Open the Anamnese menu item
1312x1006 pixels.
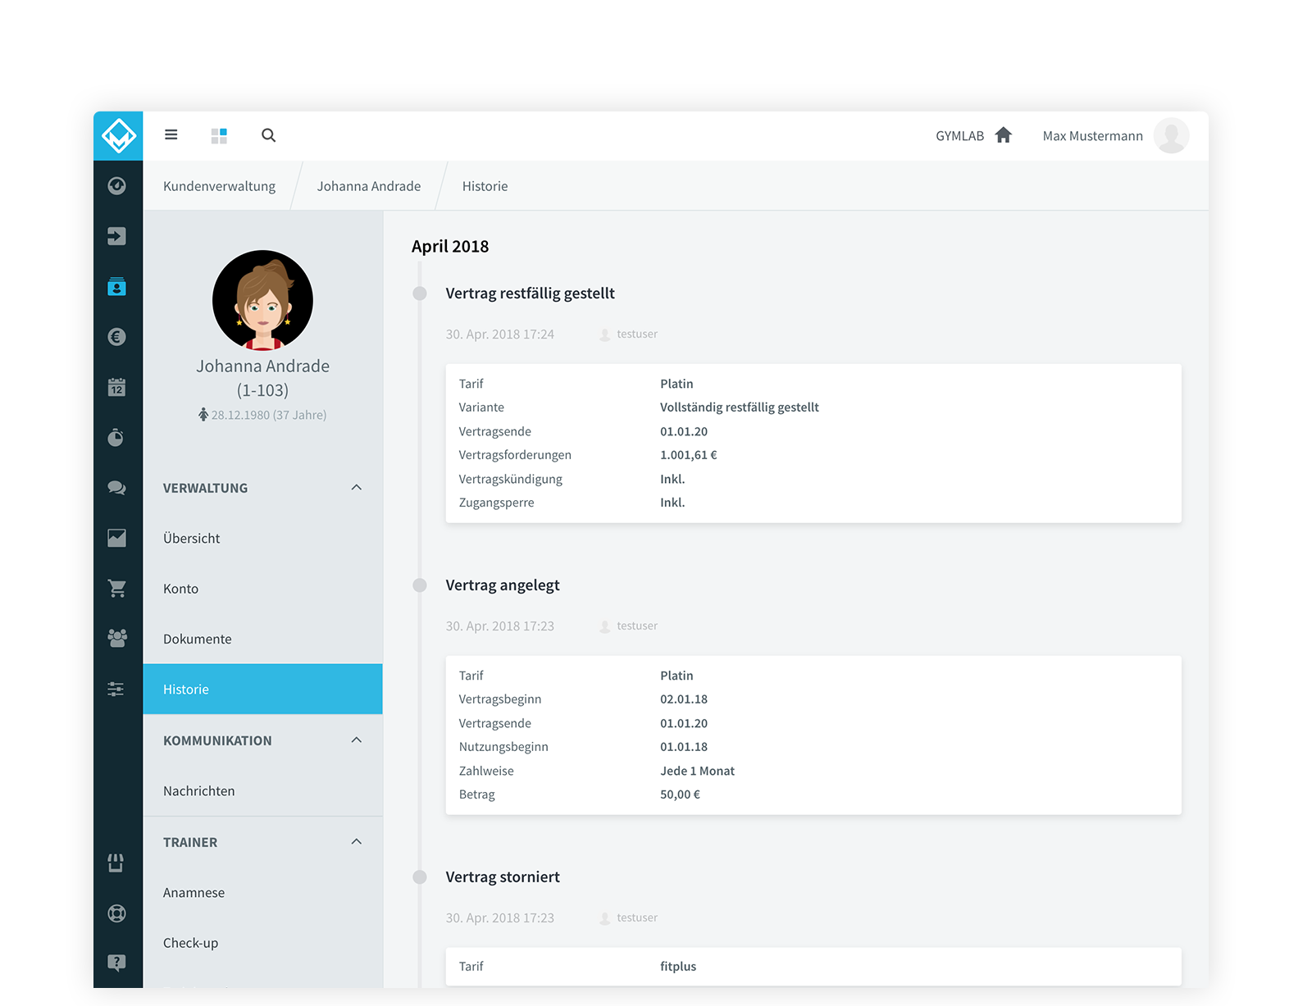click(x=262, y=893)
